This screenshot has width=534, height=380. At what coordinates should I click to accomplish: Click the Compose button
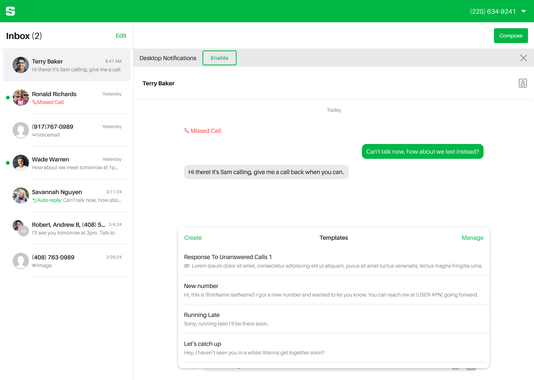tap(511, 36)
